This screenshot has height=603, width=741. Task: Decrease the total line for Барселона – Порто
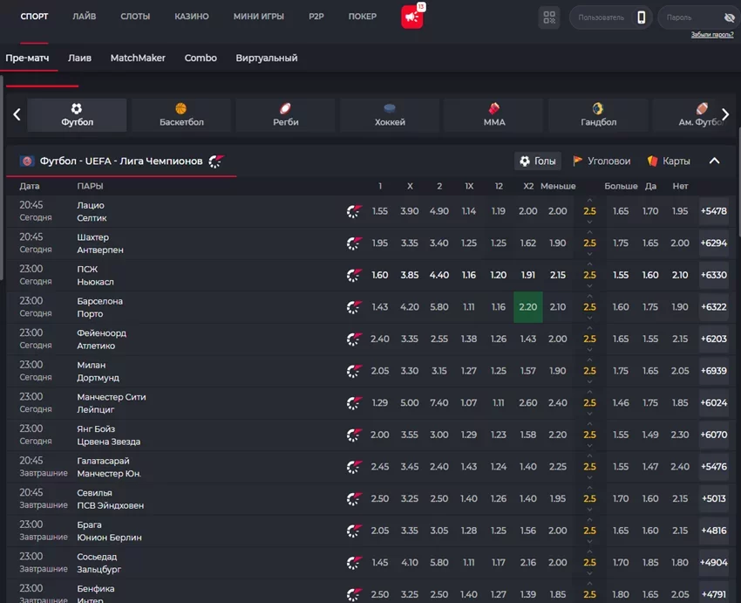[589, 318]
